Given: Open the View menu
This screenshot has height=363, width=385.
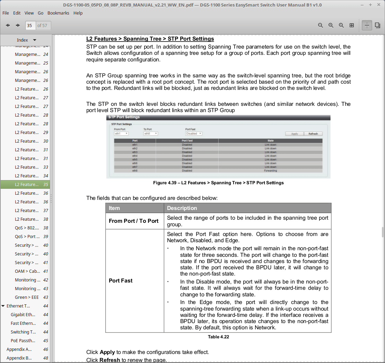Looking at the screenshot, I should tap(29, 13).
